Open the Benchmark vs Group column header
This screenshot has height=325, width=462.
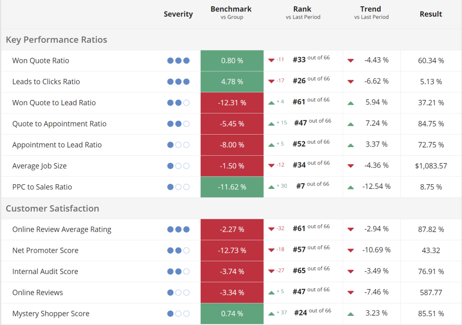point(231,12)
